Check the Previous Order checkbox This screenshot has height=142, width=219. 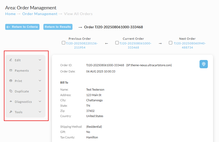[63, 43]
